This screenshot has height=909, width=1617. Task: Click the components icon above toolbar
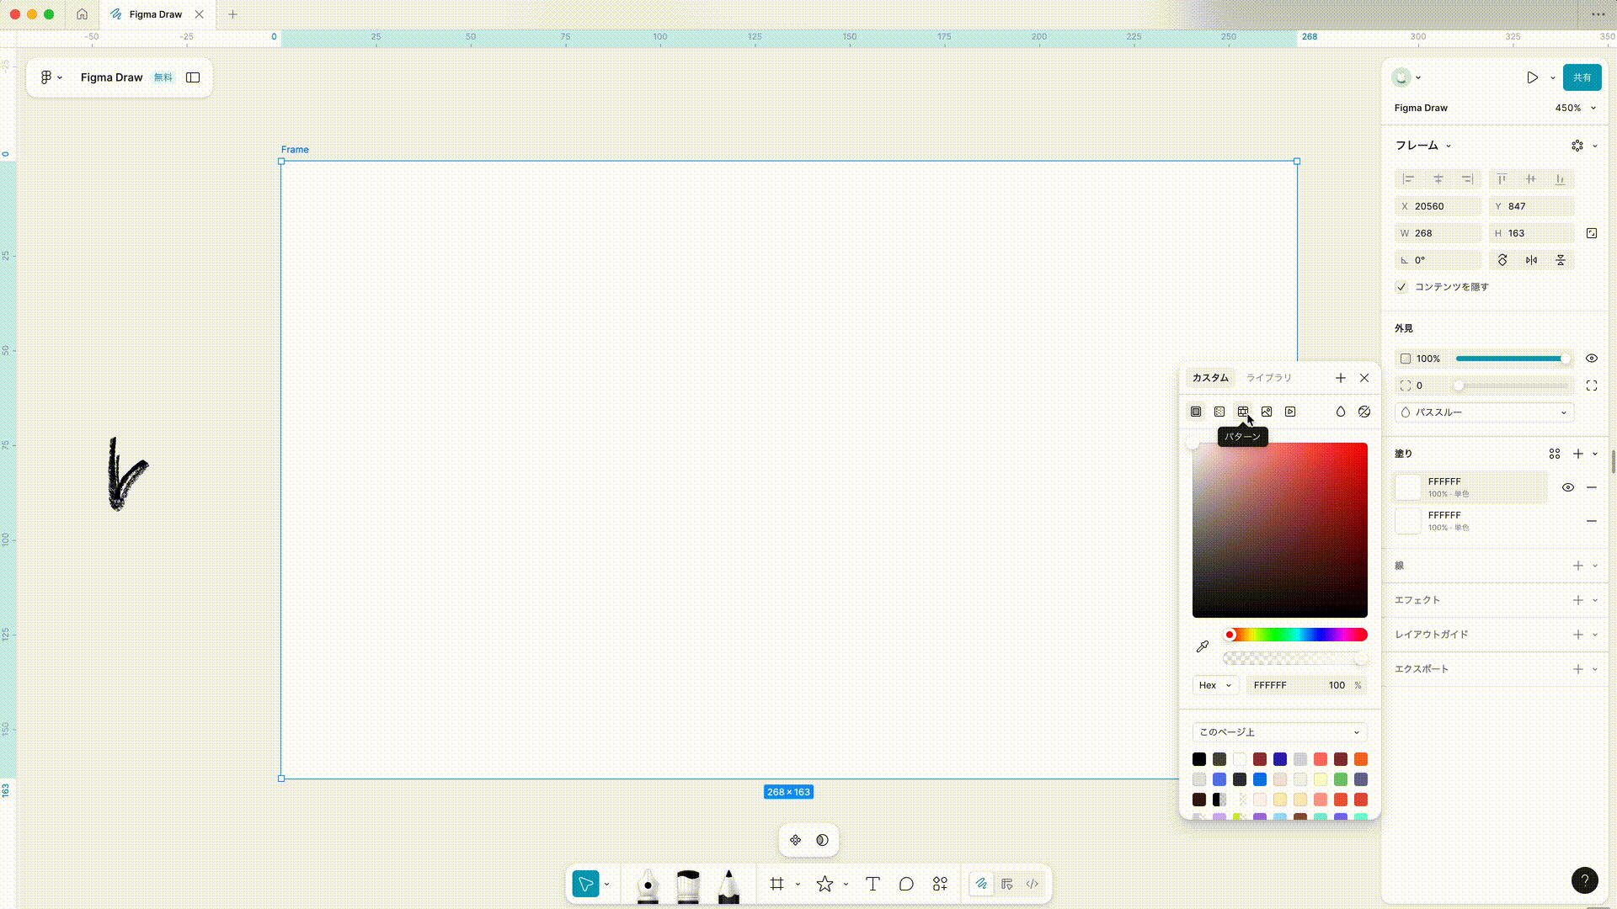click(x=795, y=840)
